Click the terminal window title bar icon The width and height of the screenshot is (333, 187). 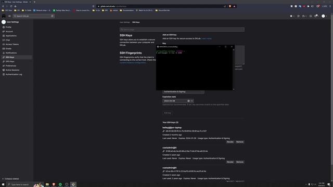tap(158, 47)
